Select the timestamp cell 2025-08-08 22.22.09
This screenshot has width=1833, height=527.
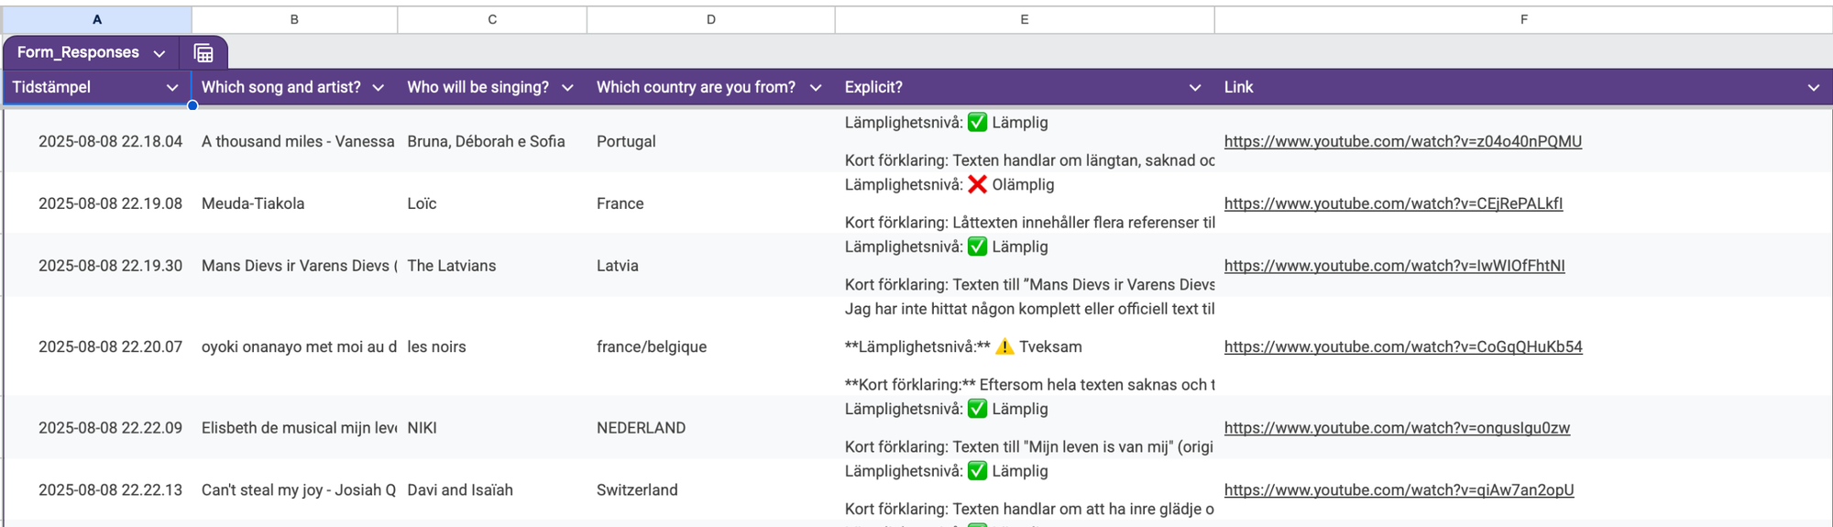pyautogui.click(x=98, y=428)
